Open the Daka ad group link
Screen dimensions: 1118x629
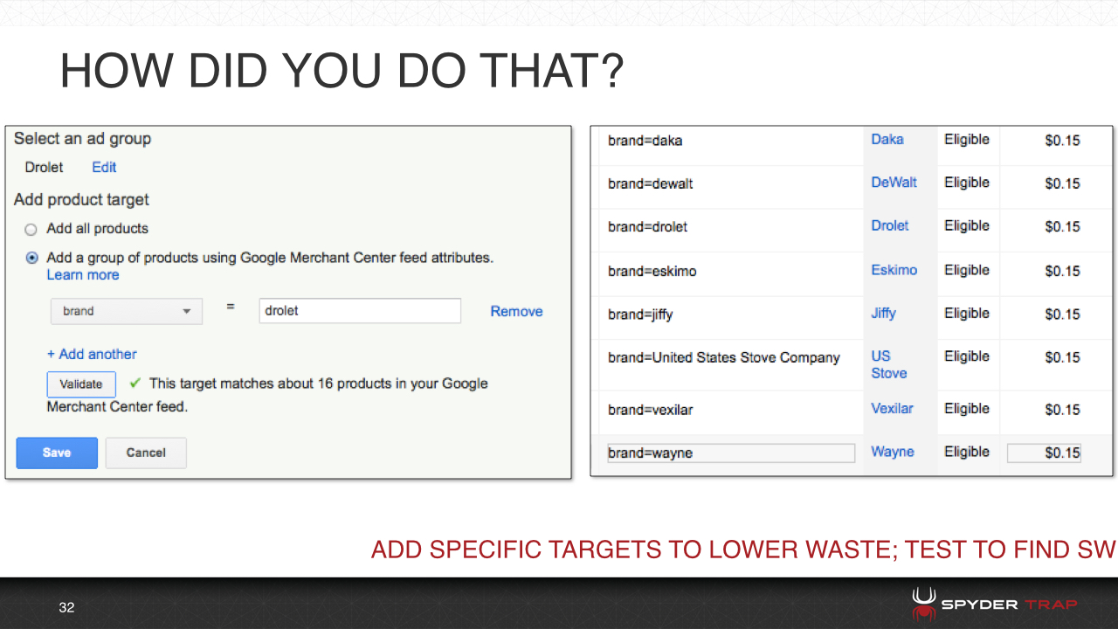[887, 139]
